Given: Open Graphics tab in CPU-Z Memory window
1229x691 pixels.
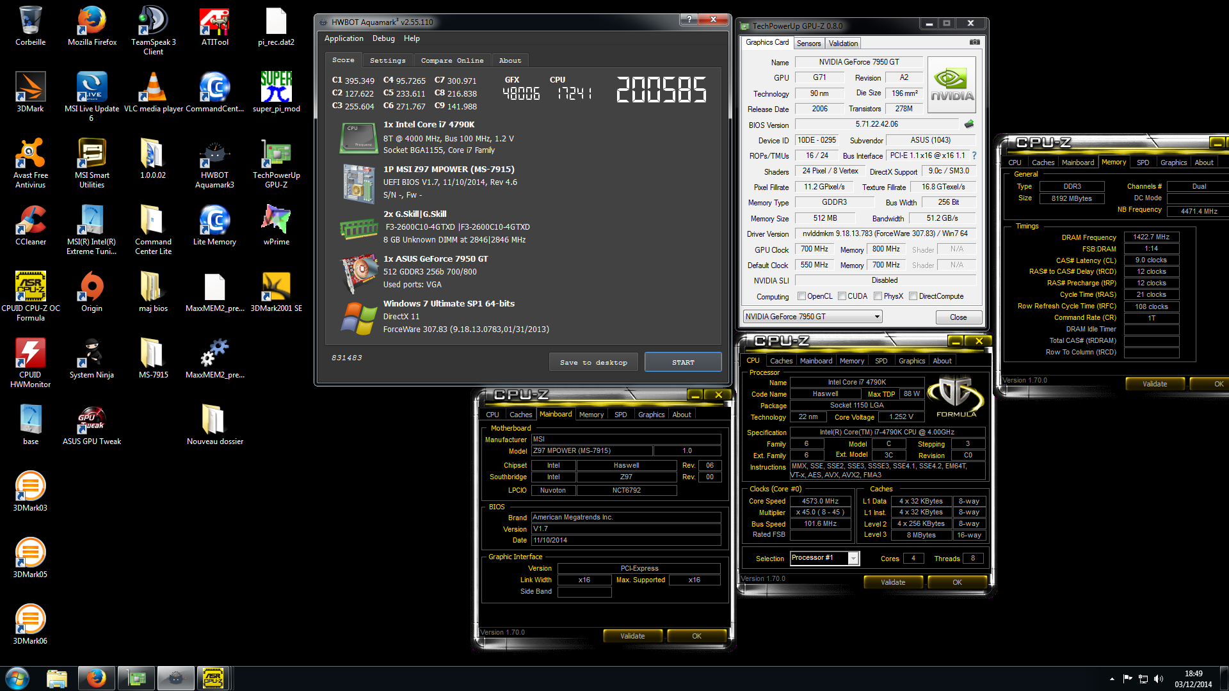Looking at the screenshot, I should tap(1173, 163).
